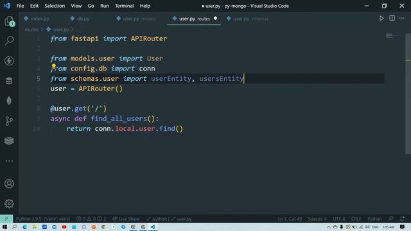
Task: Change the UTF-8 encoding in status bar
Action: click(x=338, y=219)
